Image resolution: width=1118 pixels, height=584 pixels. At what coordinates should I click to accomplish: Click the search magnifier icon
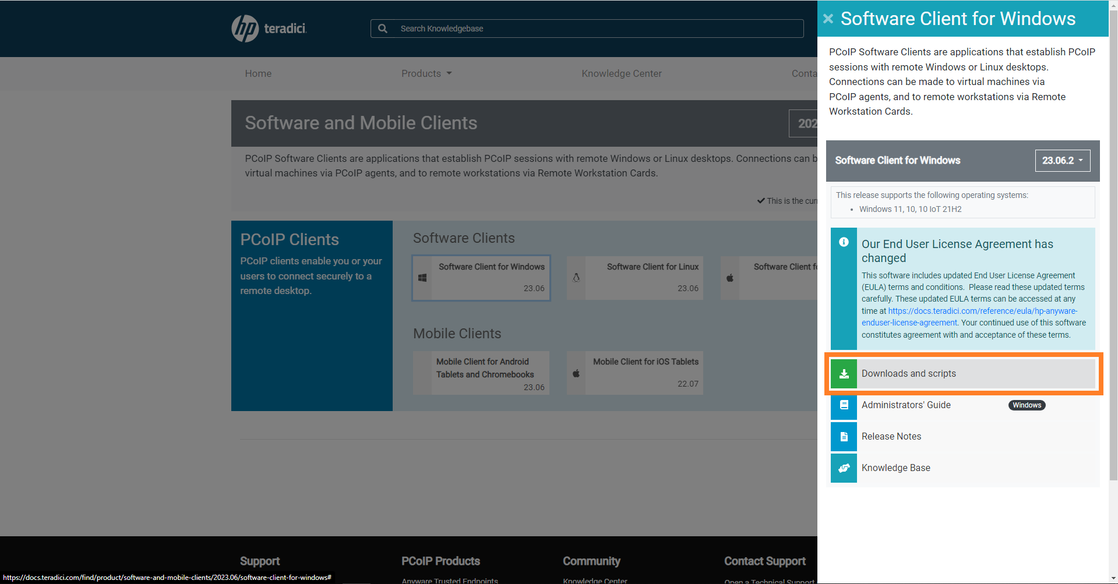pos(383,29)
